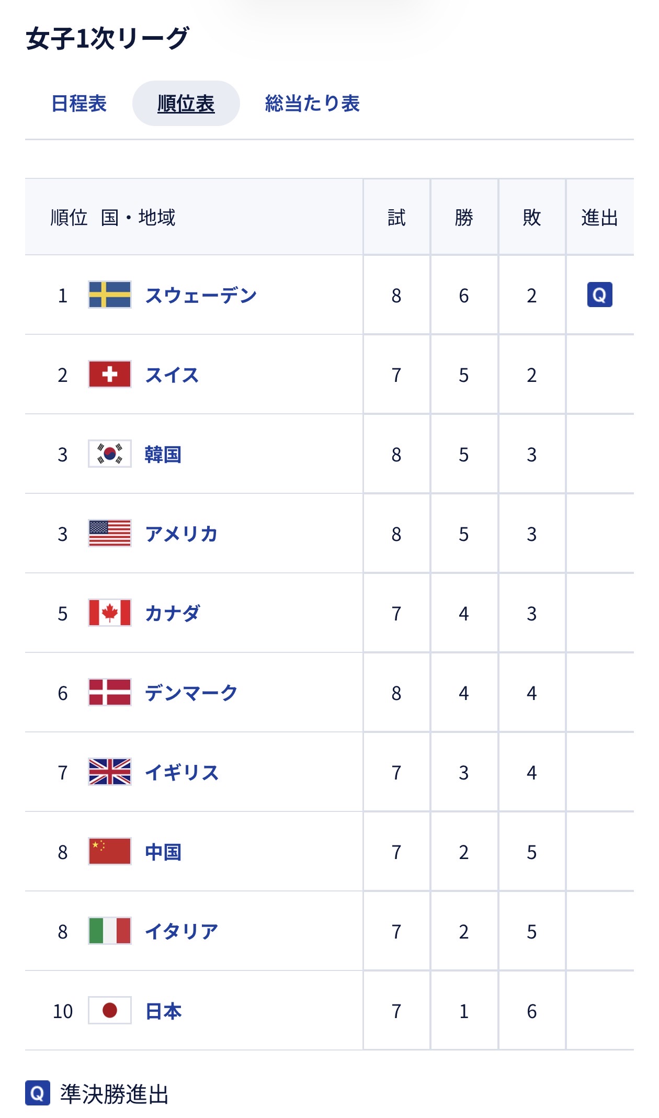Click the China flag icon
The image size is (659, 1118).
tap(109, 851)
